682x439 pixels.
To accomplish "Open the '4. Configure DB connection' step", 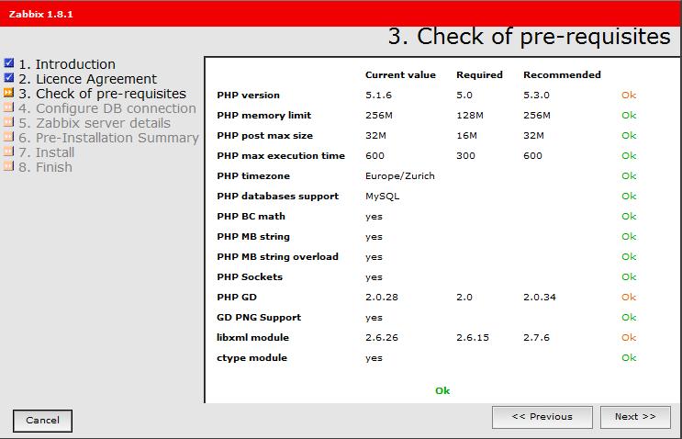I will tap(107, 108).
